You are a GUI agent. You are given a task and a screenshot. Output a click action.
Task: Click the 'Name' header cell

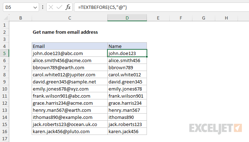(127, 46)
